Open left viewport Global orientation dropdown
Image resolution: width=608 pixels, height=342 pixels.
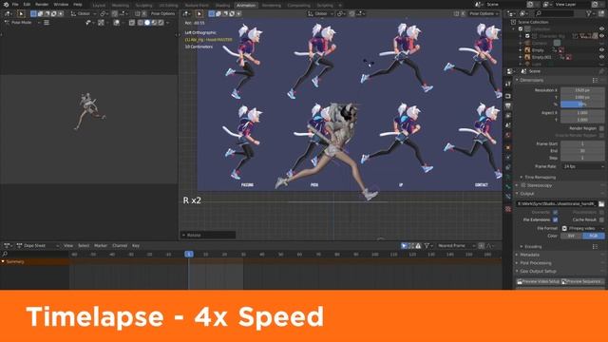[84, 13]
